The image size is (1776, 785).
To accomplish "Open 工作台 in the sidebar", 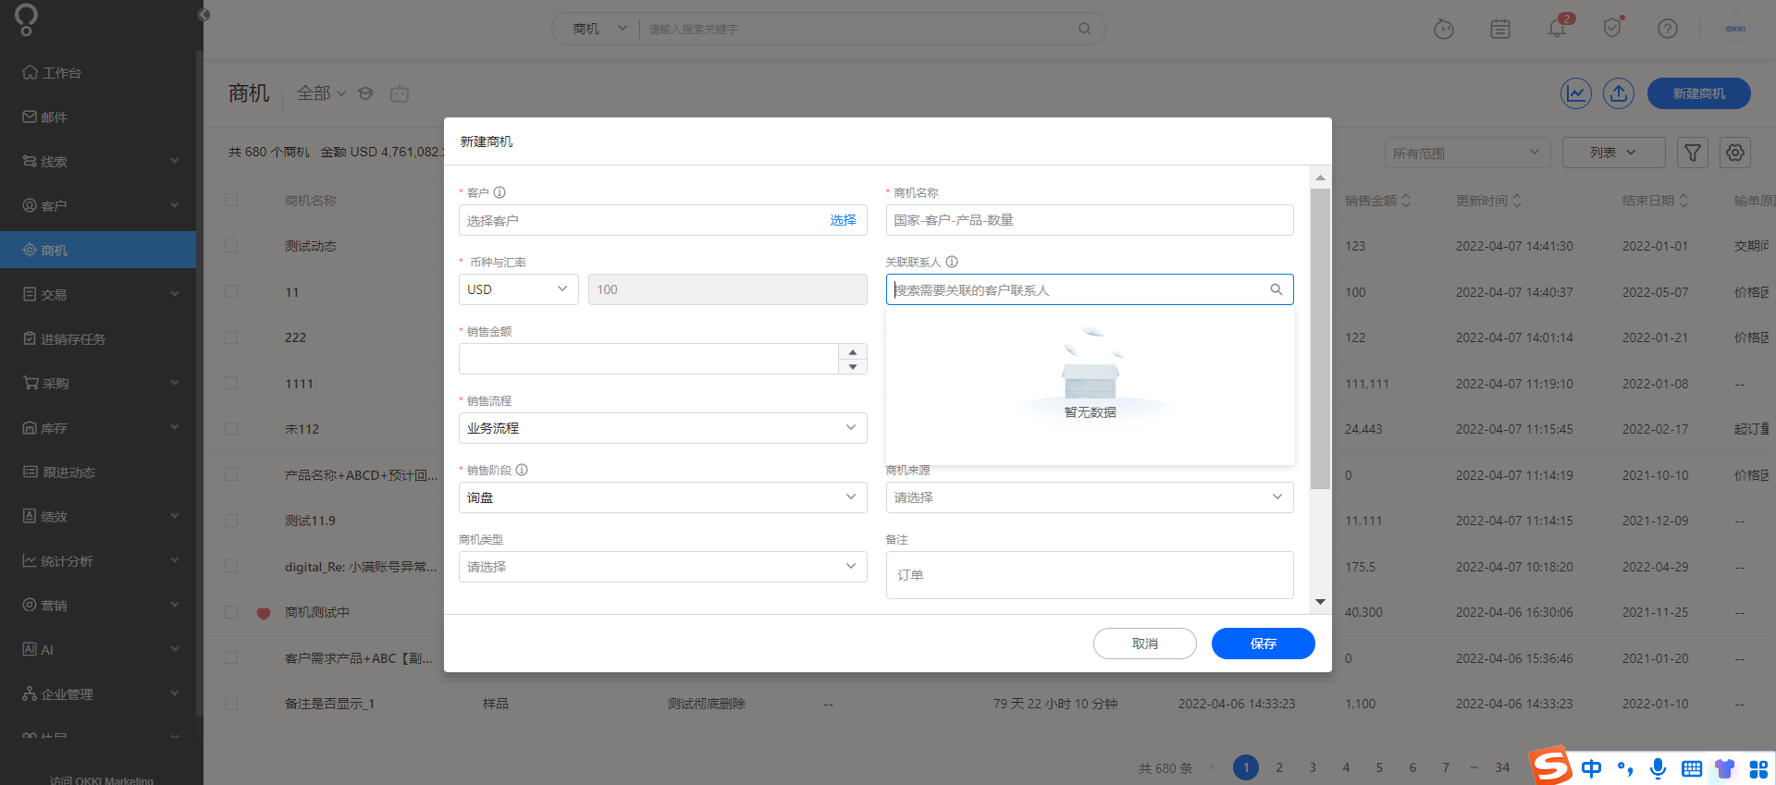I will coord(98,73).
